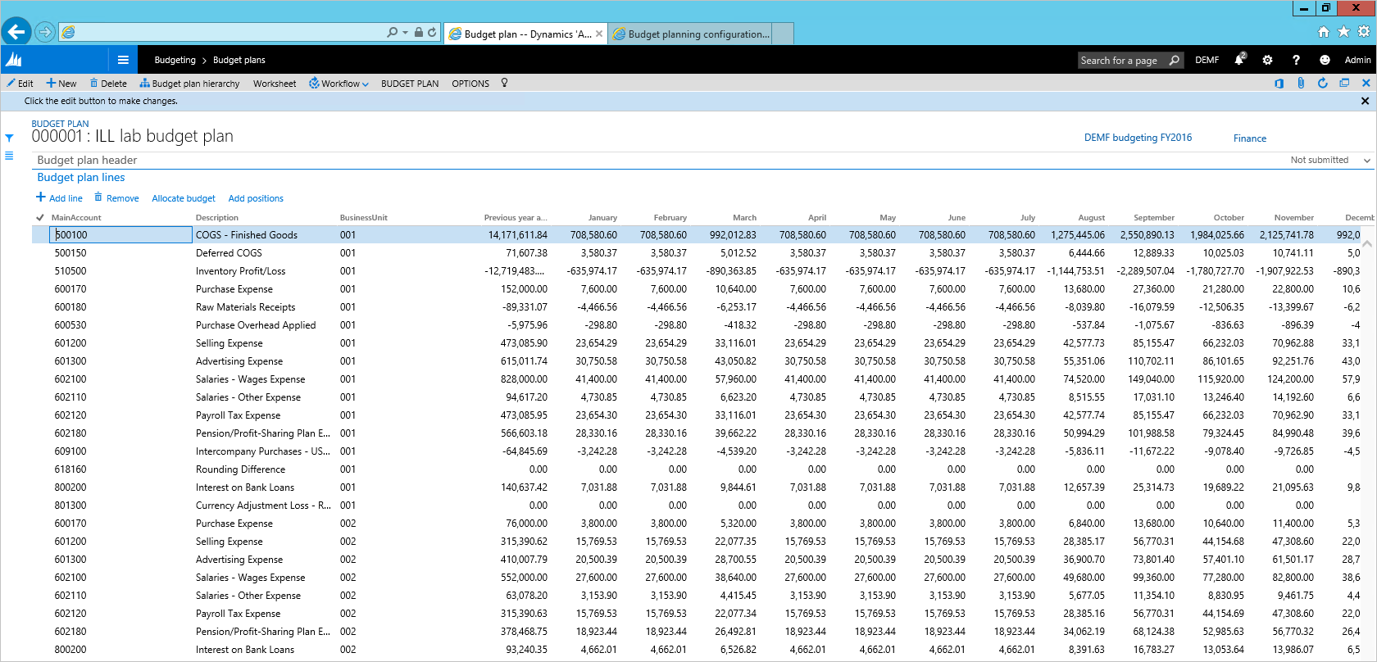Click the Search for a page field
The height and width of the screenshot is (662, 1377).
pyautogui.click(x=1121, y=61)
